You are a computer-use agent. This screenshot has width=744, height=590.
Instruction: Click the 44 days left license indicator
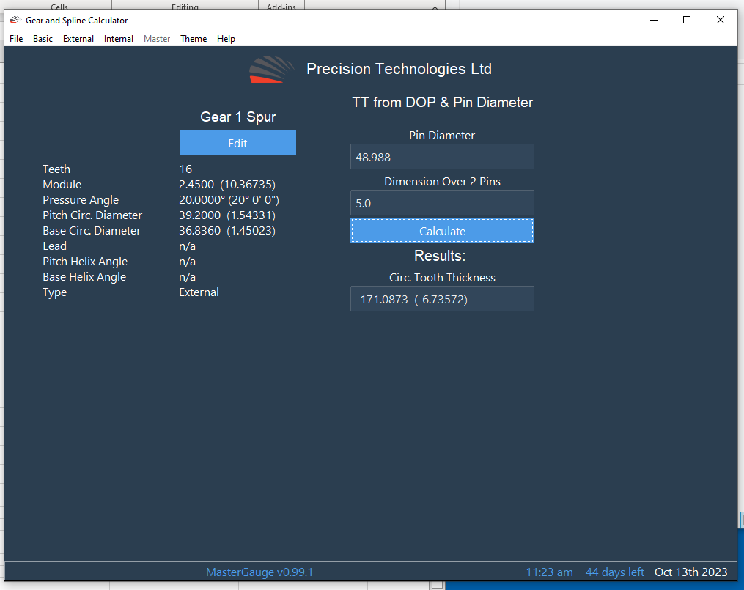pos(614,572)
